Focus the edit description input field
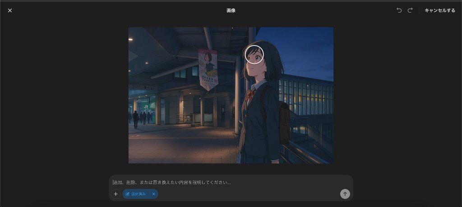Screen dimensions: 462x207 (x=231, y=183)
